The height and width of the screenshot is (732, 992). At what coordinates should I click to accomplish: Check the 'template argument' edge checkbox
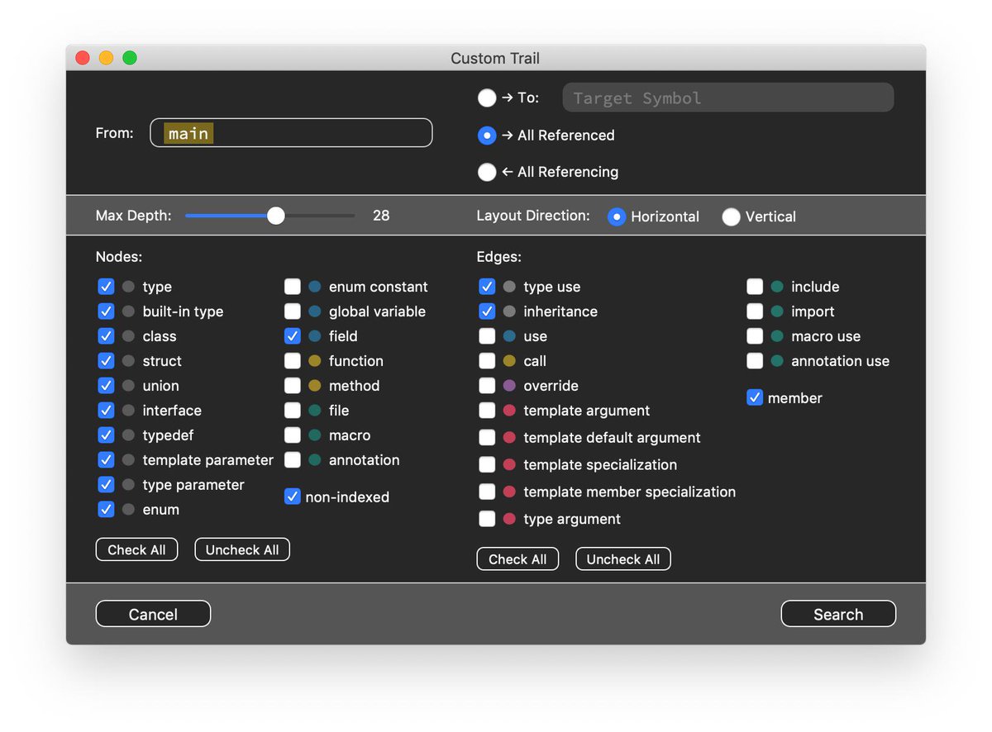coord(487,411)
